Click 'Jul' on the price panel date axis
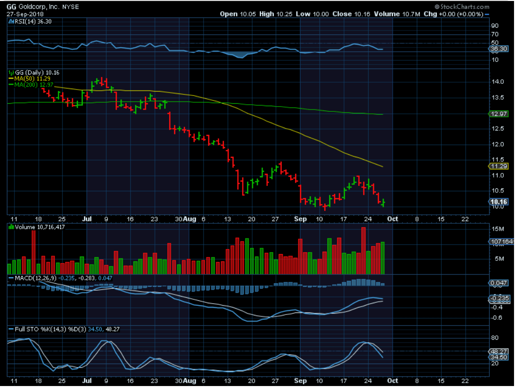This screenshot has height=387, width=515. coord(87,219)
